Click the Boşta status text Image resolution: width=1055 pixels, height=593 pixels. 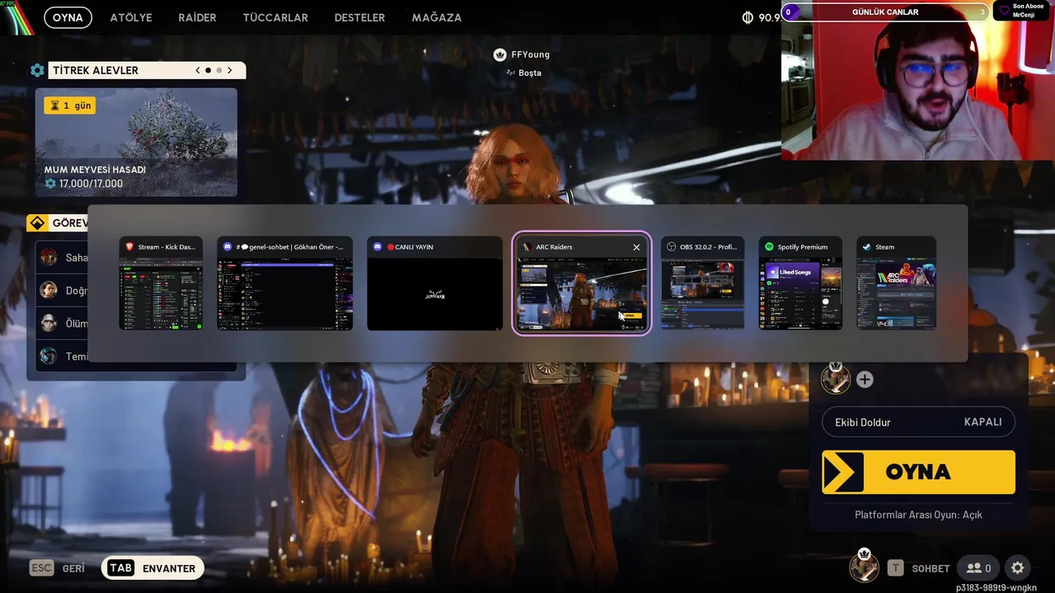pos(530,72)
